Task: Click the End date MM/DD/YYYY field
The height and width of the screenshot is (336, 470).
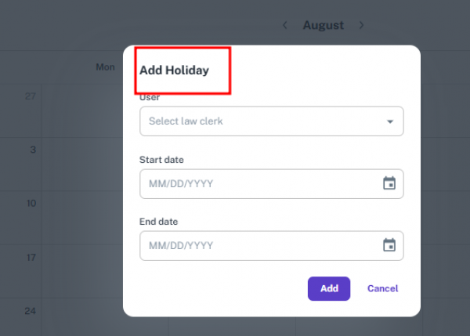Action: 258,245
